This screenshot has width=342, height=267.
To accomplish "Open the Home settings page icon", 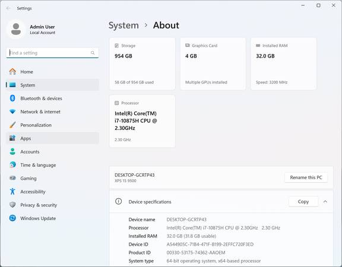I will point(12,71).
